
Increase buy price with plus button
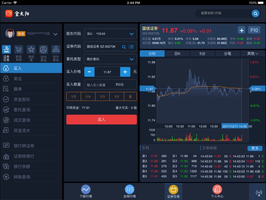125,72
